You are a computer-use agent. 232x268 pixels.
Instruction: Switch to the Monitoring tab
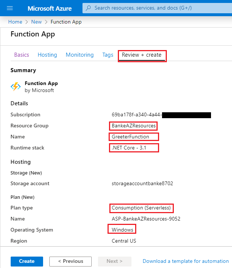tap(80, 55)
